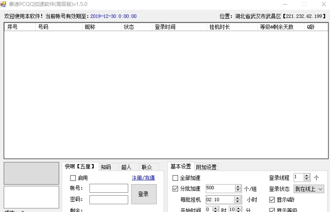330x212 pixels.
Task: Check the 全部加速 option
Action: 175,178
